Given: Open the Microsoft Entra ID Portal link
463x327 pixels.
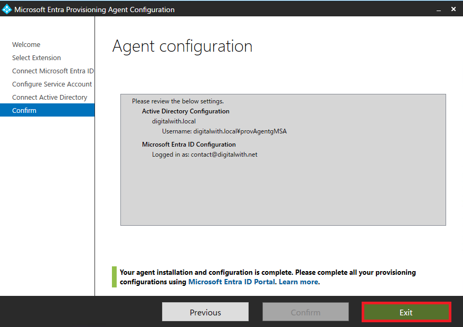Looking at the screenshot, I should 231,282.
